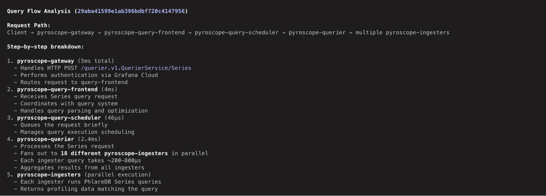Select the bold pyroscope-query-frontend step title
Screen dimensions: 546x196
click(x=57, y=89)
